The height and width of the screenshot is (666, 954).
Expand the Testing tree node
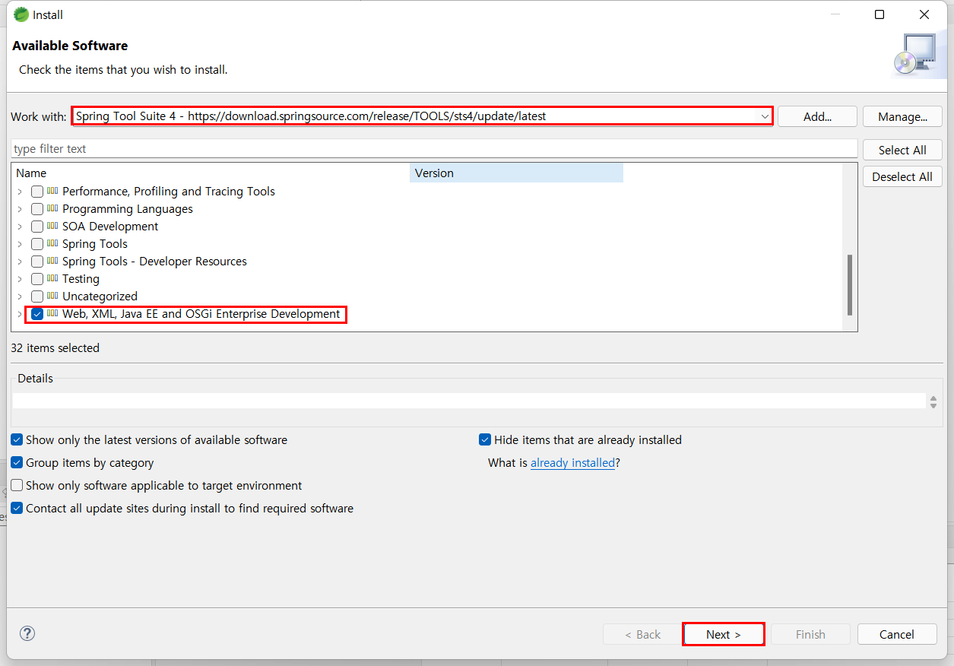coord(20,279)
